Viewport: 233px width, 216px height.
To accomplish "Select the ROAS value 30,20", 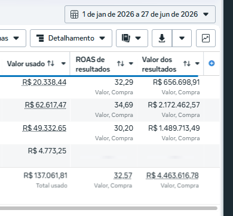I will (124, 128).
